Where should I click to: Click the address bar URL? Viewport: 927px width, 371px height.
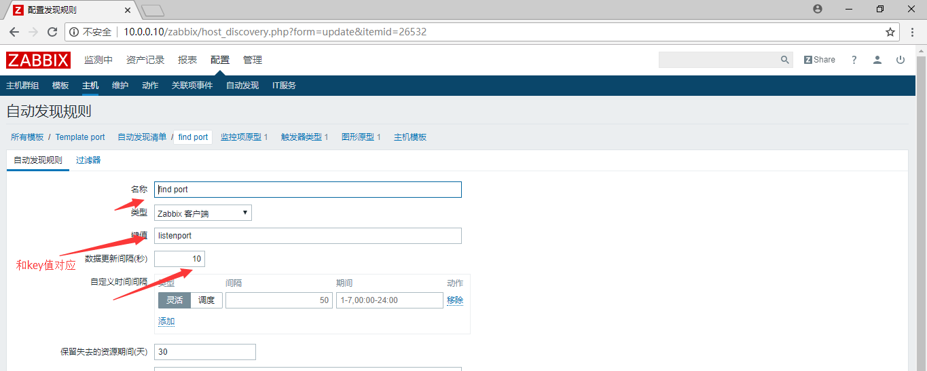pyautogui.click(x=275, y=32)
